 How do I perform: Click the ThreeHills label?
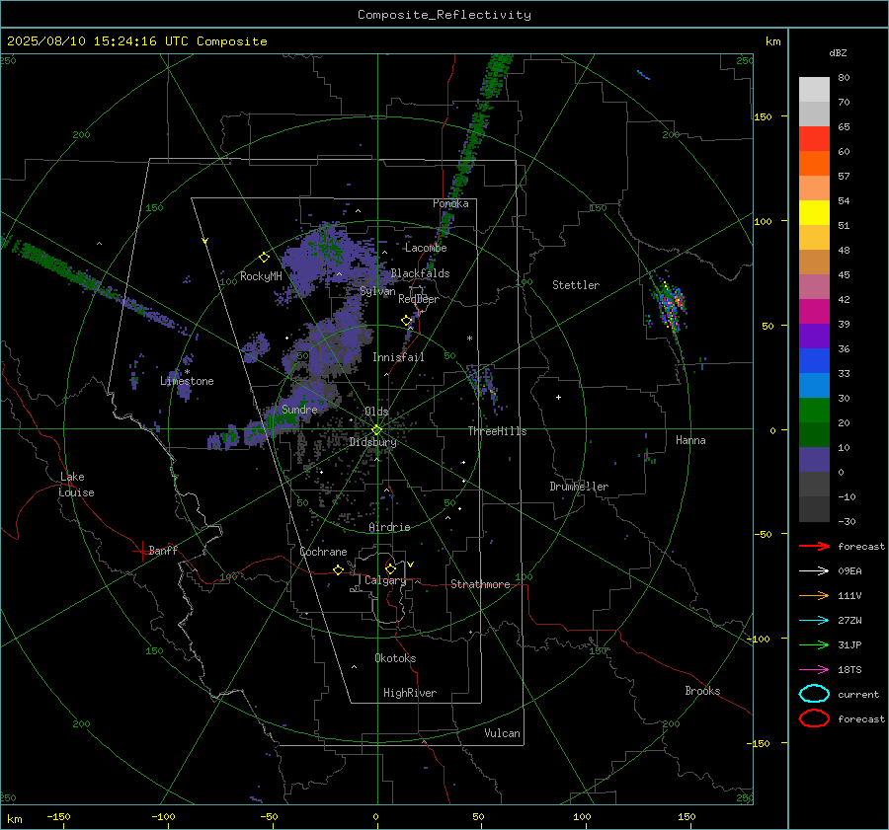click(x=497, y=431)
